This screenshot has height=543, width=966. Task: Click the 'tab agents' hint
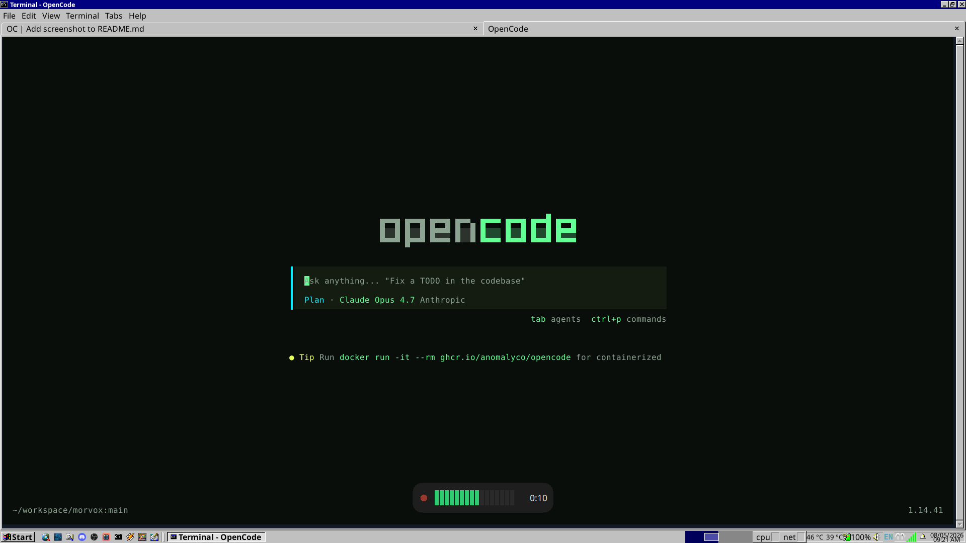click(555, 319)
